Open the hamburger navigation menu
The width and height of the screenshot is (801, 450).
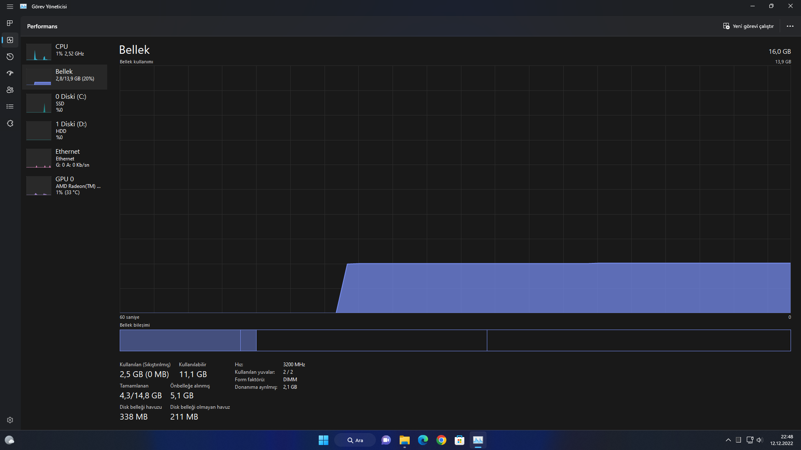click(x=10, y=7)
